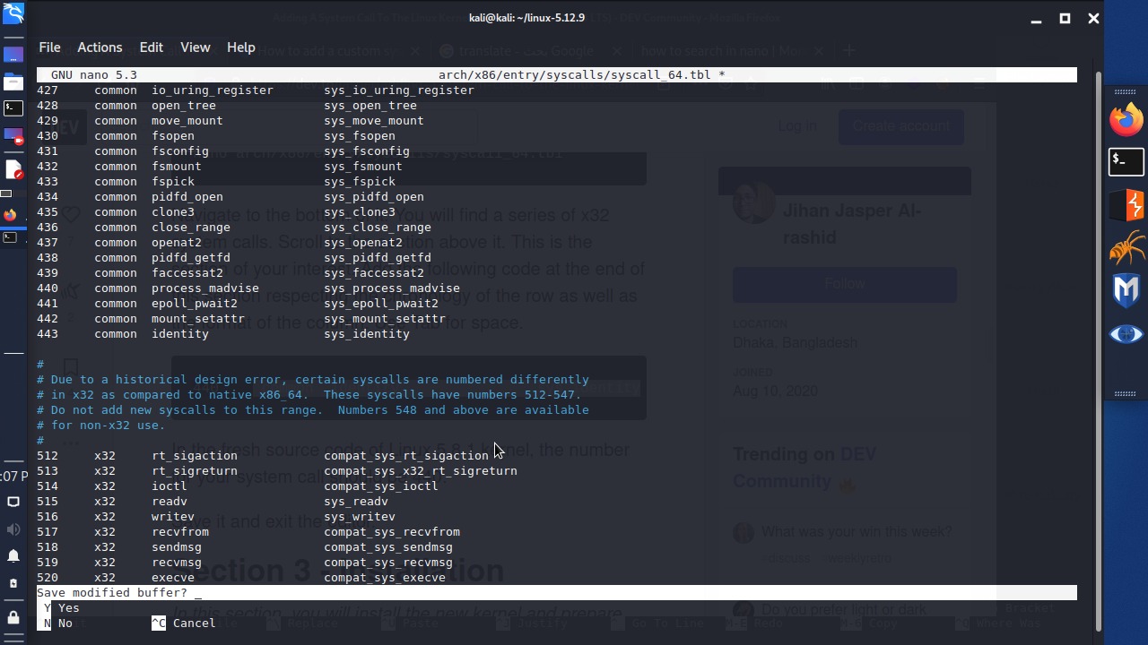The image size is (1148, 645).
Task: Open the blue eye icon app in dock
Action: point(1126,334)
